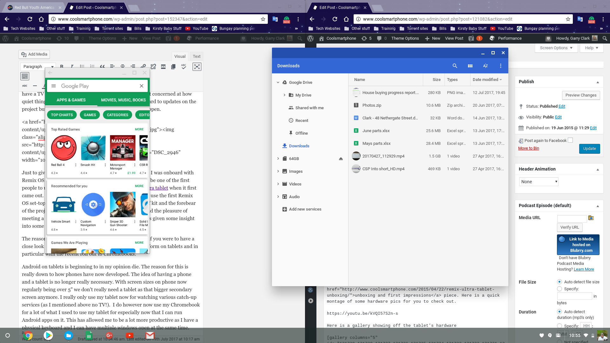Click the spellcheck ABC icon in editor
This screenshot has height=343, width=610.
tap(184, 66)
